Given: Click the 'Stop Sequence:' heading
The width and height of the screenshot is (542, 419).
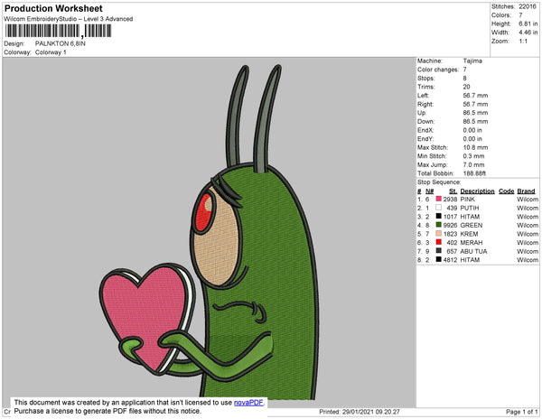Looking at the screenshot, I should pyautogui.click(x=439, y=182).
